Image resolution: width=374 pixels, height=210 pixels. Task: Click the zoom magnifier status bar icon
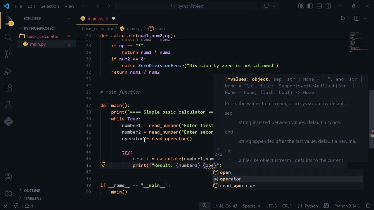tap(205, 206)
